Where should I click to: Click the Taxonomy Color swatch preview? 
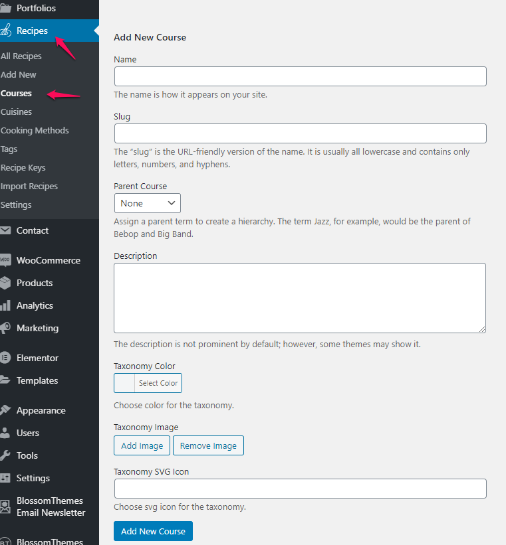[124, 383]
